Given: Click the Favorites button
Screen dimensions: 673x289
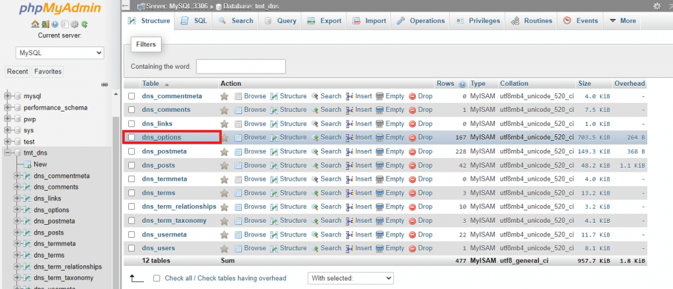Looking at the screenshot, I should point(47,71).
